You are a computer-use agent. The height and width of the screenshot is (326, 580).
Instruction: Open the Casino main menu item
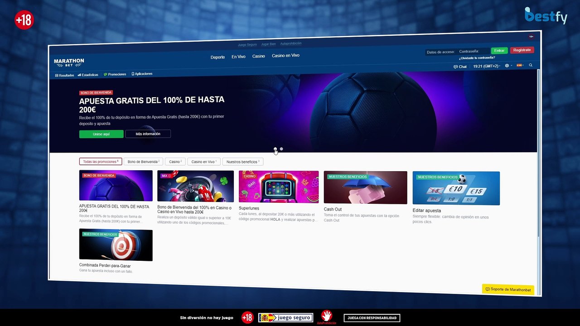(x=259, y=56)
